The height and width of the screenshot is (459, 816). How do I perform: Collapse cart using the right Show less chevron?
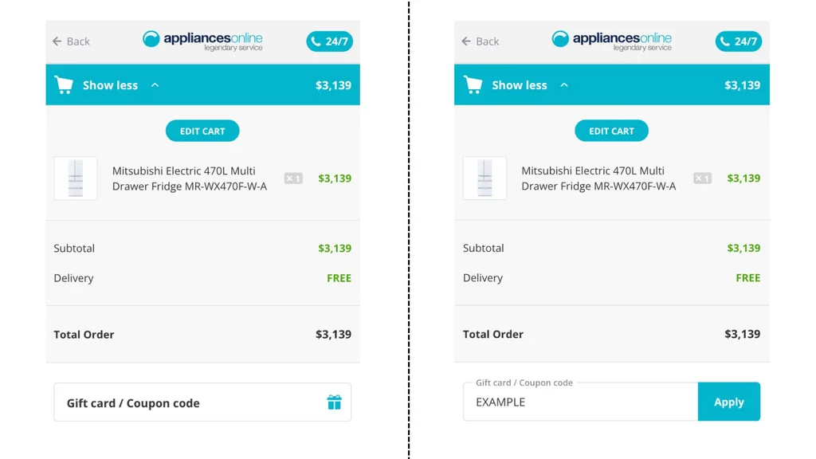point(564,85)
